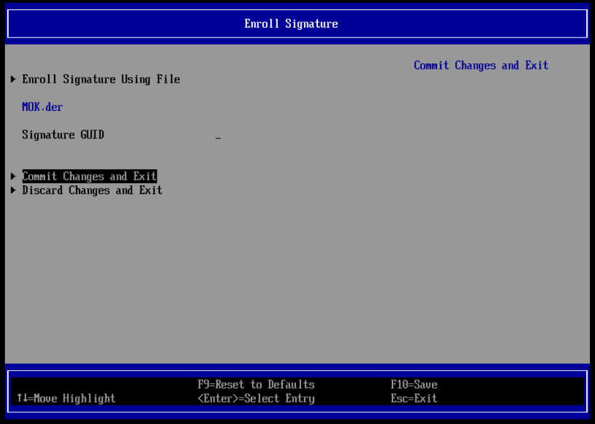Click the blue title banner left of heading
The width and height of the screenshot is (595, 424).
[x=125, y=24]
